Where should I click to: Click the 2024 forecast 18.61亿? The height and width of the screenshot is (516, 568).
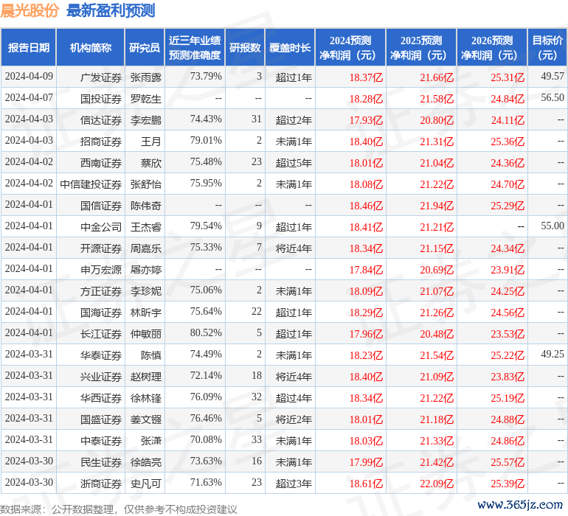pos(366,484)
